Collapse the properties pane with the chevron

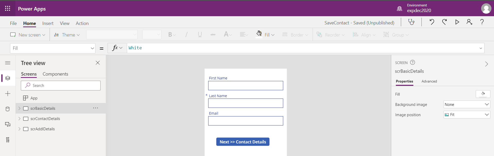(x=487, y=64)
